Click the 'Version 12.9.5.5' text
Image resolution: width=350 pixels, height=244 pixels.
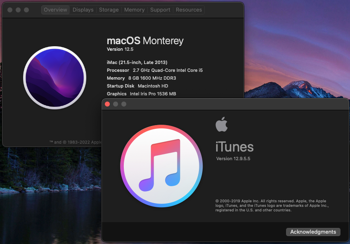coord(233,159)
